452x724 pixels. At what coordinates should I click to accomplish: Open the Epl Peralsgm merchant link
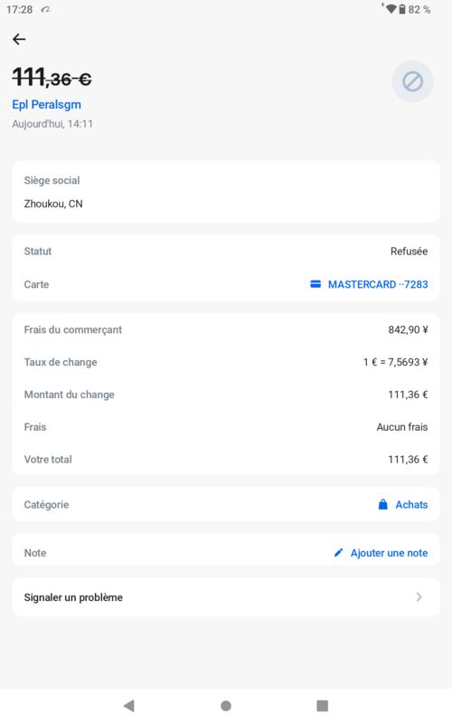click(x=47, y=105)
